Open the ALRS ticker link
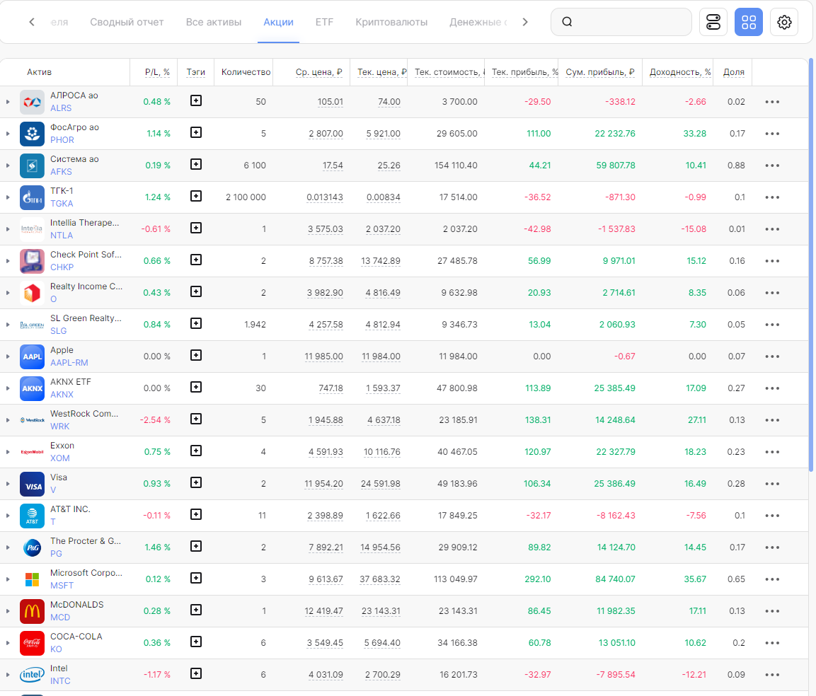 [x=61, y=108]
